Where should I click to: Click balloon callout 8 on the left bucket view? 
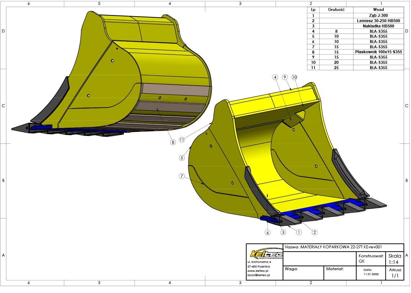tap(173, 143)
